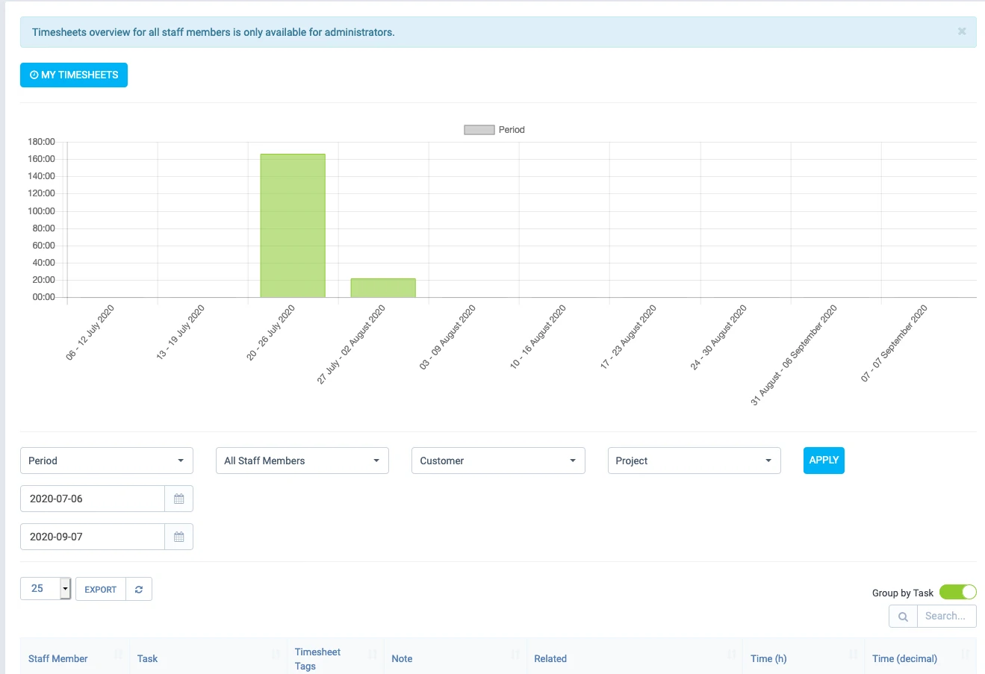
Task: Open the Period dropdown
Action: (107, 461)
